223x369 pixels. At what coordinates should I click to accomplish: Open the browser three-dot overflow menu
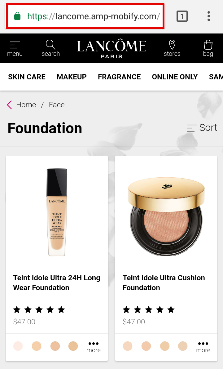[208, 16]
